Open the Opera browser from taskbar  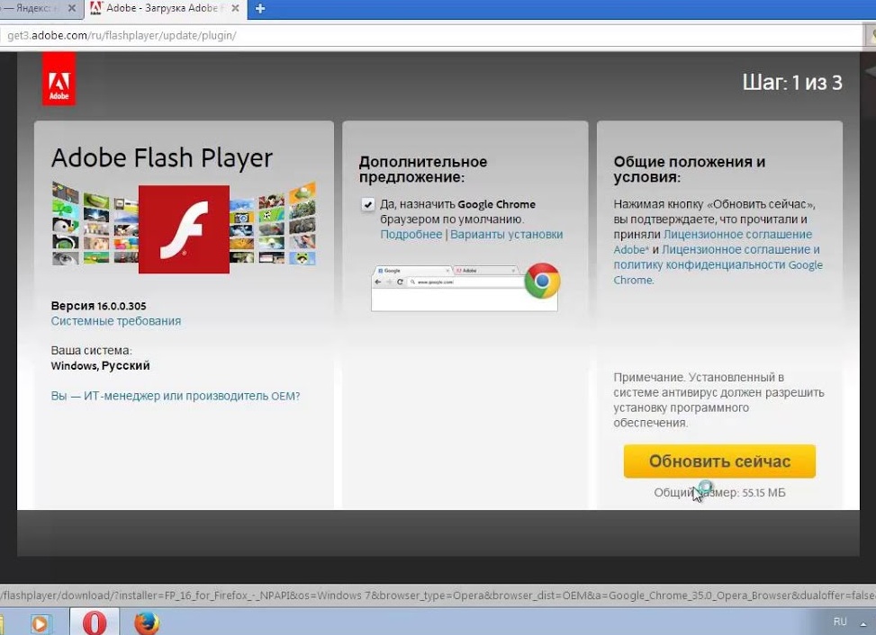95,622
